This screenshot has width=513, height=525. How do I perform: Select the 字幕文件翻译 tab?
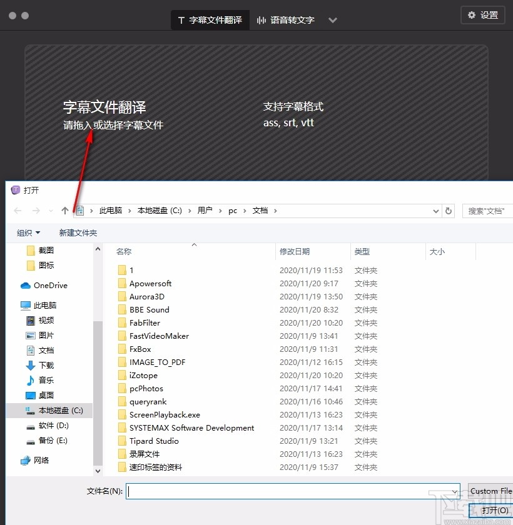point(210,19)
